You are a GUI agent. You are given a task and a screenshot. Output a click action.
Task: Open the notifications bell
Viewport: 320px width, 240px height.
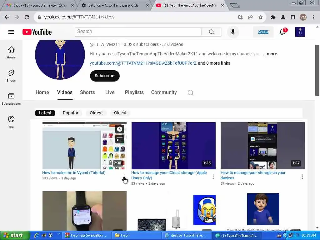point(282,32)
